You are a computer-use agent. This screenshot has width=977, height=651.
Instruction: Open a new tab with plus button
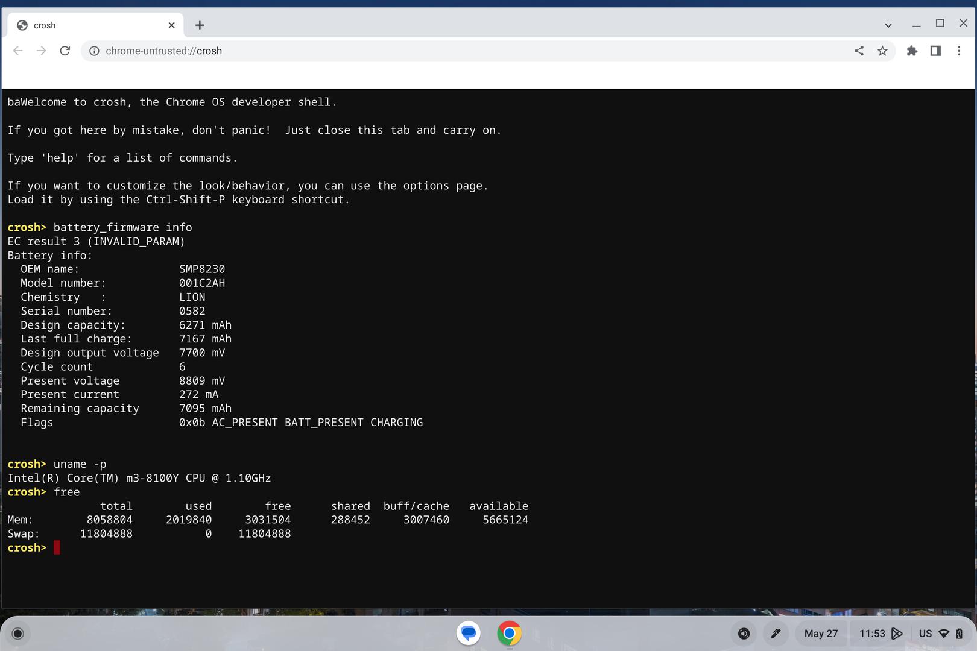click(x=200, y=25)
